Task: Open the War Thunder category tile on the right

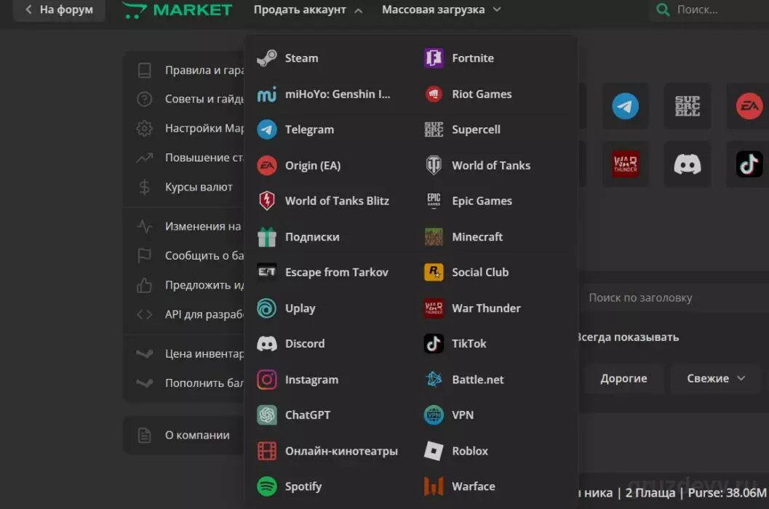Action: [x=625, y=164]
